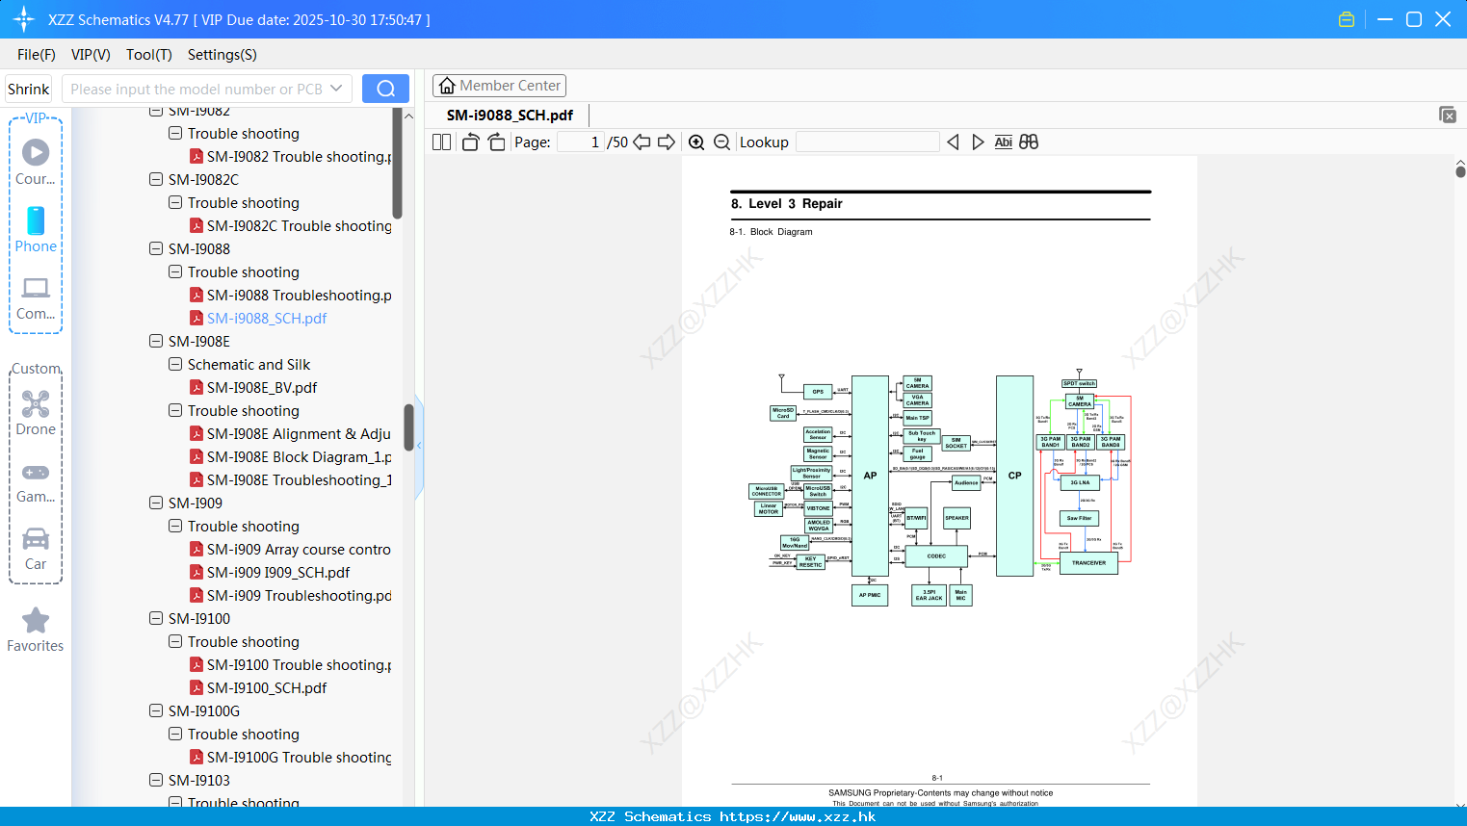
Task: Click the tree panel vertical scrollbar
Action: click(x=408, y=427)
